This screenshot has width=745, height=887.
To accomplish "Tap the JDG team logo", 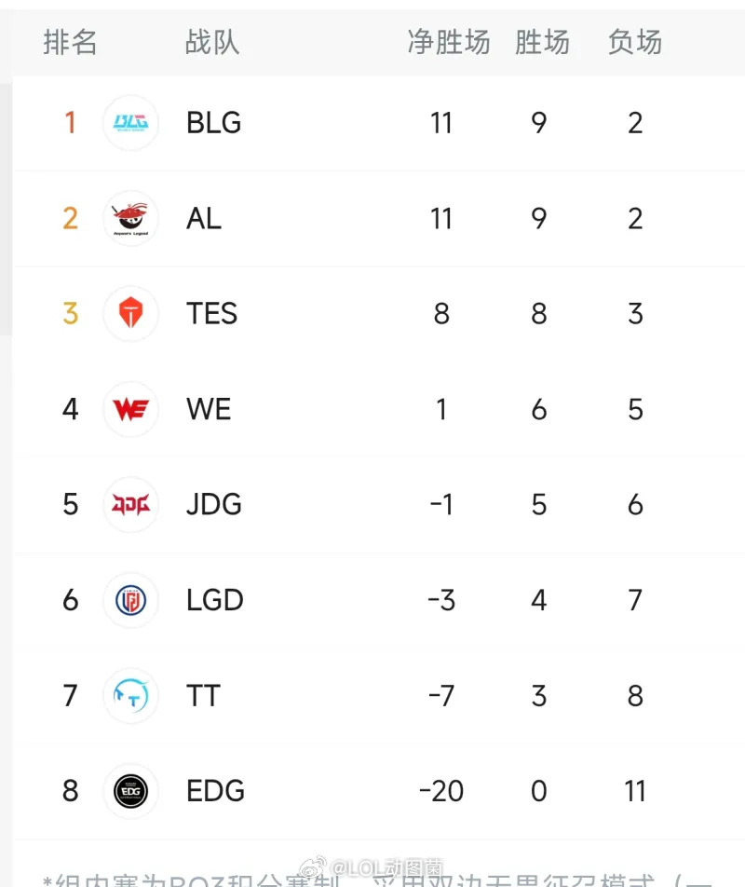I will (x=130, y=505).
